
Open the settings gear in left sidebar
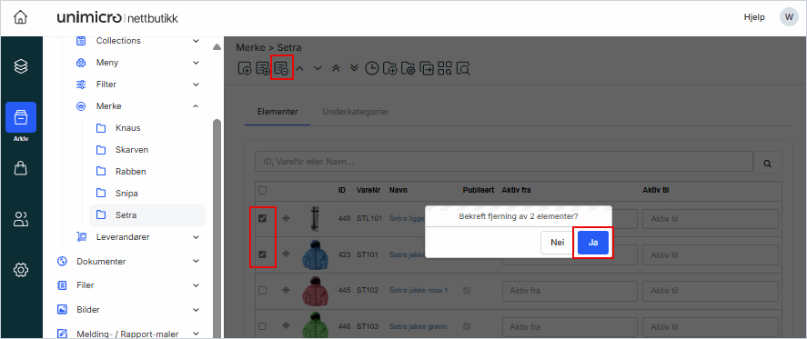[21, 269]
